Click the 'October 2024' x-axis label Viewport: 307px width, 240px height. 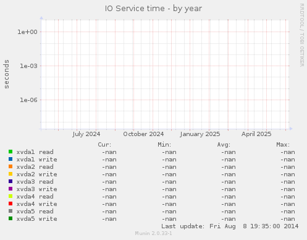coord(143,134)
